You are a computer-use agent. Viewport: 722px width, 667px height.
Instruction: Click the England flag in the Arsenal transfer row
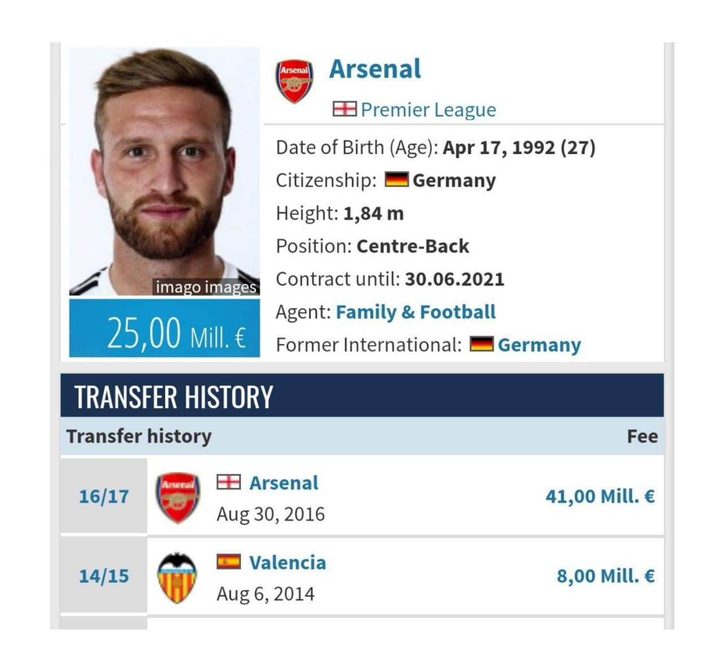click(x=228, y=482)
